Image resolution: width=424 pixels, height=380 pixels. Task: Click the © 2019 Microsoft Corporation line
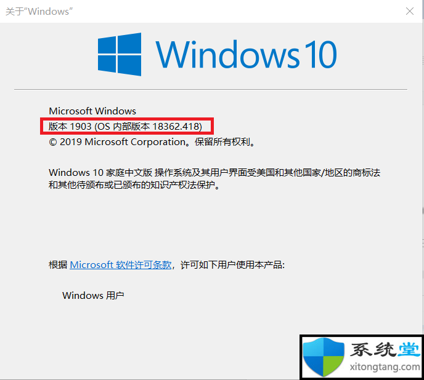click(x=152, y=142)
